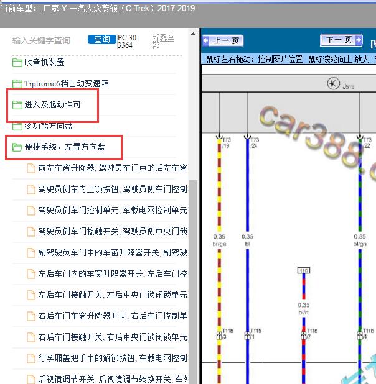Image resolution: width=376 pixels, height=384 pixels.
Task: Click the 0.35 bl/rt wire label
Action: pyautogui.click(x=304, y=309)
